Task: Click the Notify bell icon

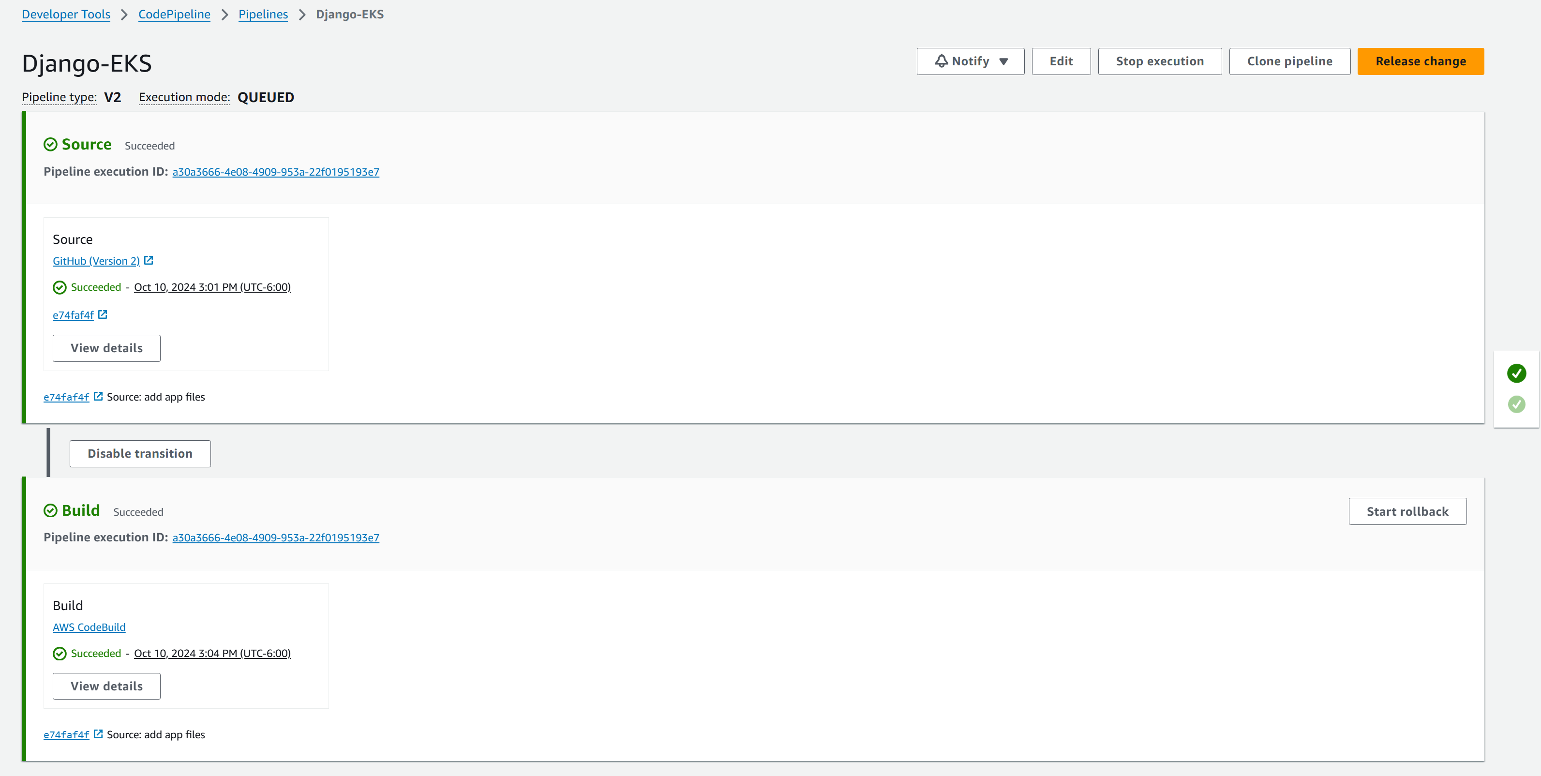Action: [x=941, y=61]
